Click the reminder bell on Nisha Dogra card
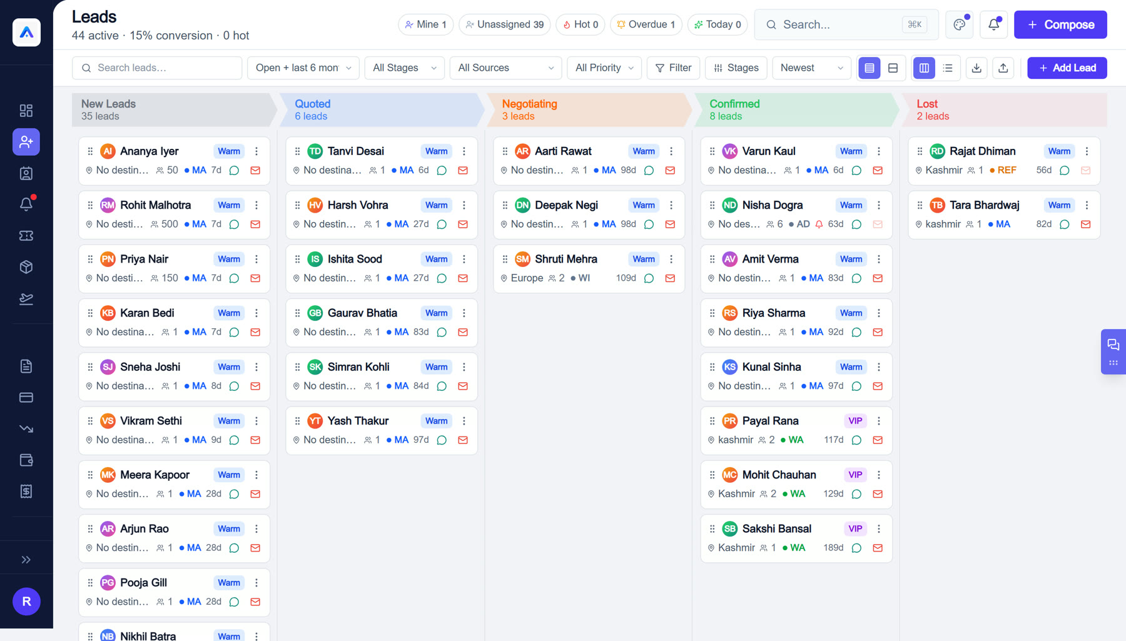 819,224
